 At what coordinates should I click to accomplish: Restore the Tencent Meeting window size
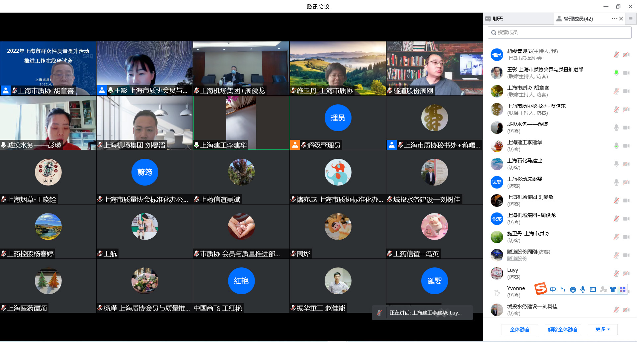(618, 6)
